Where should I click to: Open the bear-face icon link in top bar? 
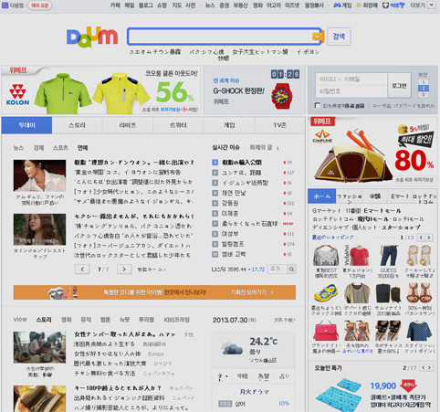(x=393, y=5)
